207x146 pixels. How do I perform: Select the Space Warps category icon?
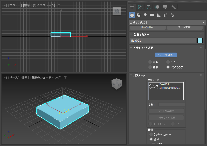click(x=165, y=15)
